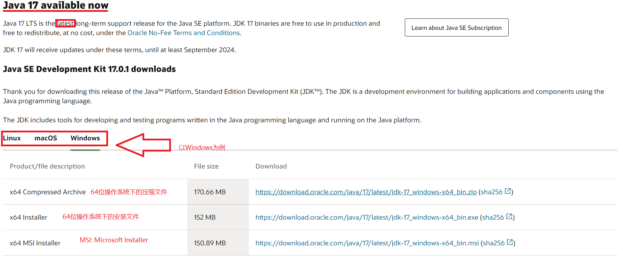This screenshot has height=261, width=623.
Task: Switch to the Linux tab
Action: pos(12,138)
